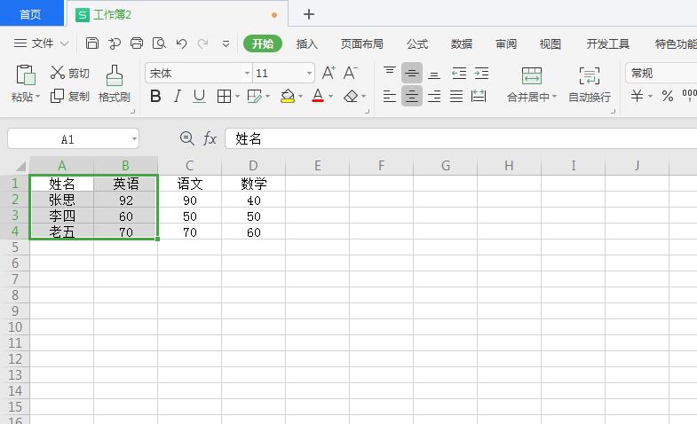Select column header E
The height and width of the screenshot is (424, 697).
coord(317,166)
